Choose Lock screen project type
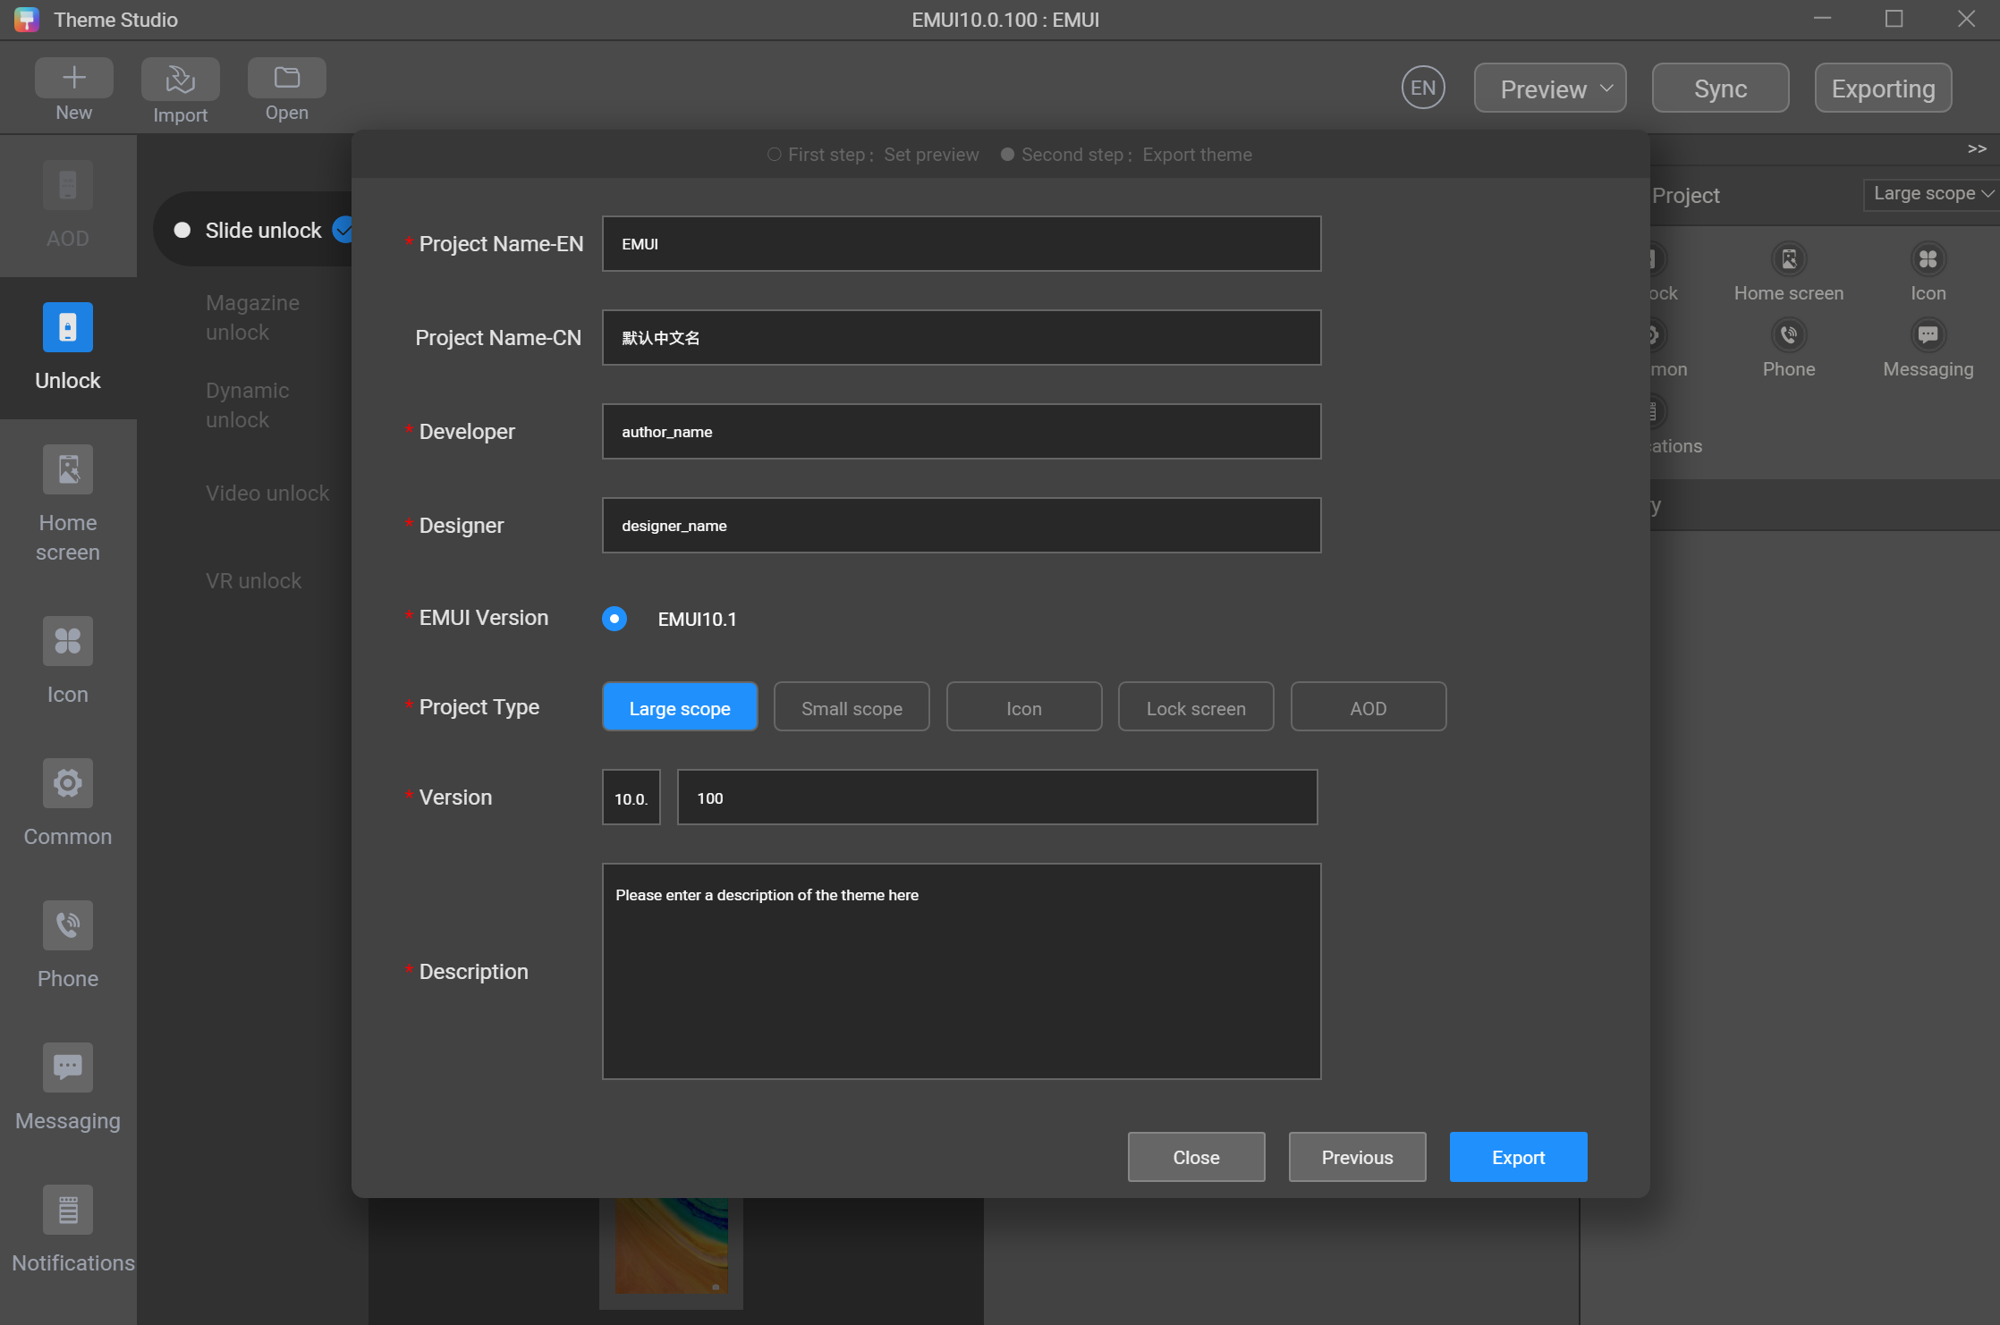Image resolution: width=2000 pixels, height=1325 pixels. click(x=1196, y=707)
